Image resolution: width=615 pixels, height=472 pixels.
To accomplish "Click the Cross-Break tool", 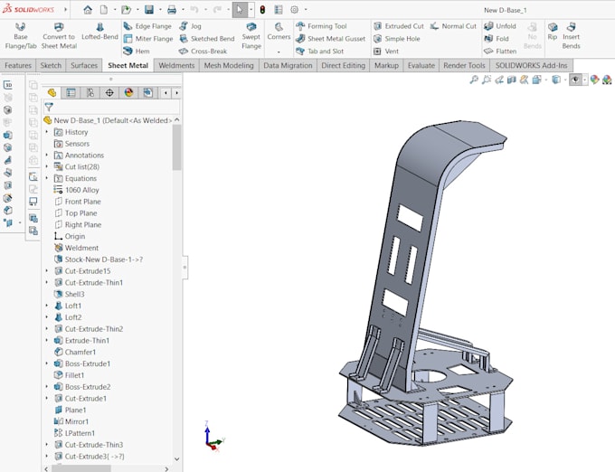I will tap(203, 52).
